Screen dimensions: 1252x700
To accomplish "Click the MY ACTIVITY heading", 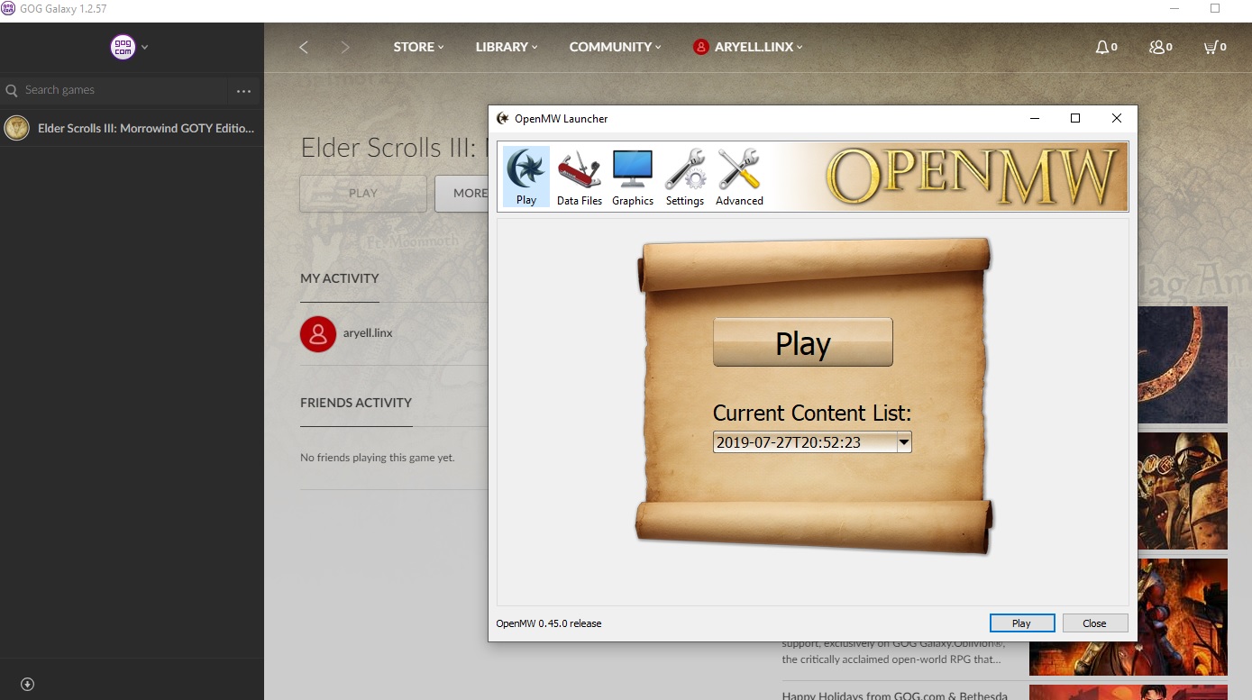I will pyautogui.click(x=339, y=278).
